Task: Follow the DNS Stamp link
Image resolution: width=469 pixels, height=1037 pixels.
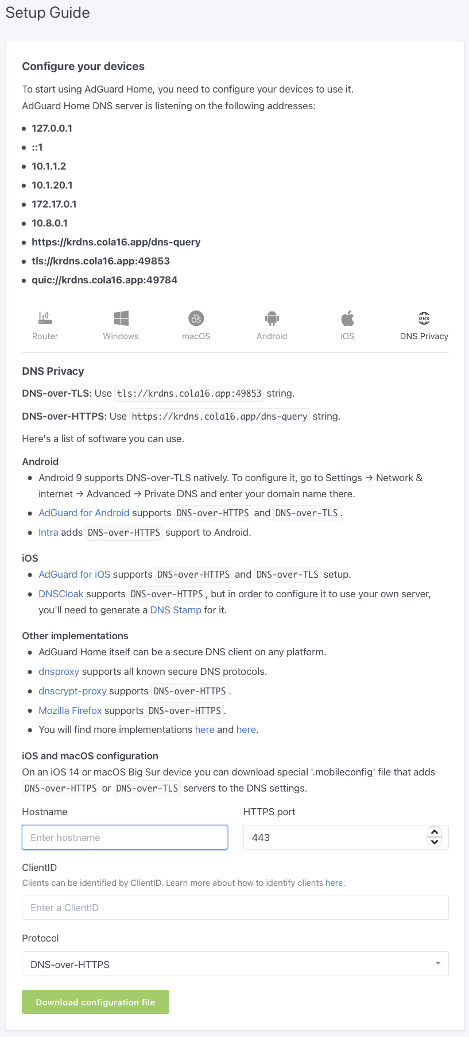Action: [176, 610]
